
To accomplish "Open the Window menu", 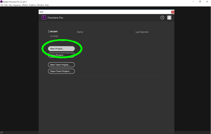I will point(41,5).
